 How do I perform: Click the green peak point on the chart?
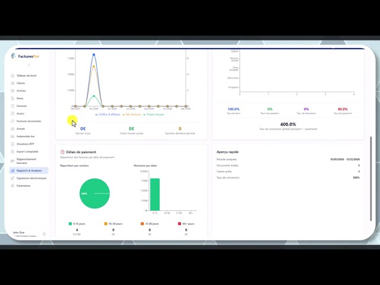(94, 96)
